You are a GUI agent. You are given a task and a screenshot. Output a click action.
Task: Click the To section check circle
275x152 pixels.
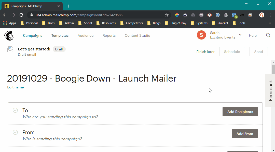pos(15,110)
